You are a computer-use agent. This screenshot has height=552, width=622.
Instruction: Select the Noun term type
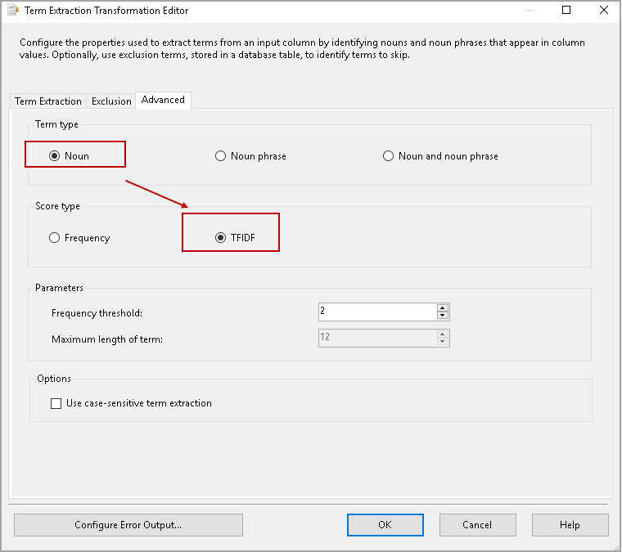coord(55,156)
